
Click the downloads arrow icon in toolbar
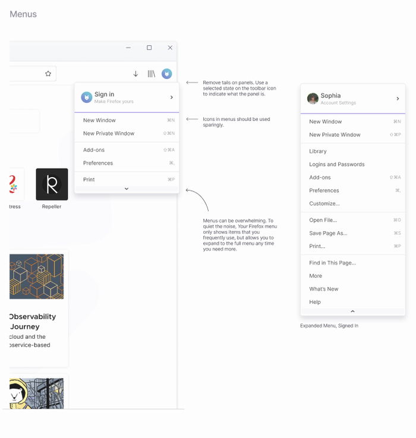click(135, 74)
